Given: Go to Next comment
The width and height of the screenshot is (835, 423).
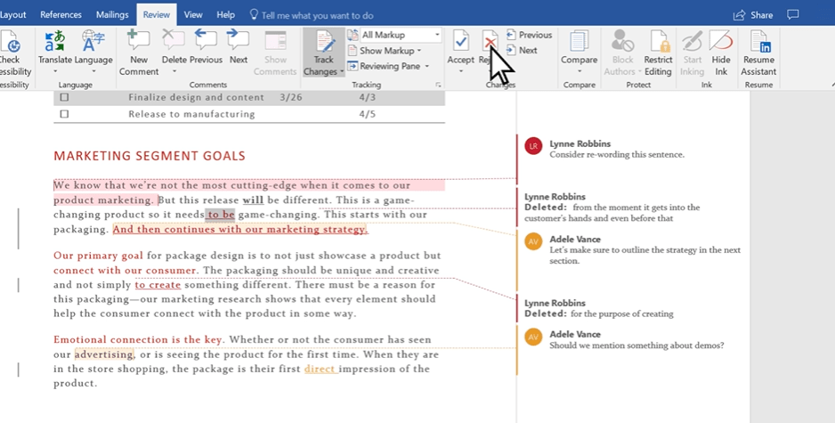Looking at the screenshot, I should click(x=238, y=47).
